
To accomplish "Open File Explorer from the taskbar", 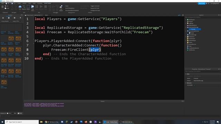I will pos(41,122).
